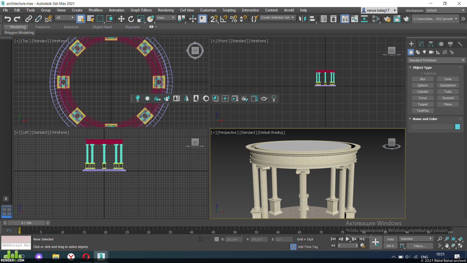Open Select by Name dialog
Image resolution: width=467 pixels, height=263 pixels.
(90, 19)
